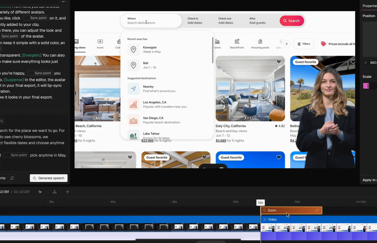Click the Where search destinations field

coord(151,21)
